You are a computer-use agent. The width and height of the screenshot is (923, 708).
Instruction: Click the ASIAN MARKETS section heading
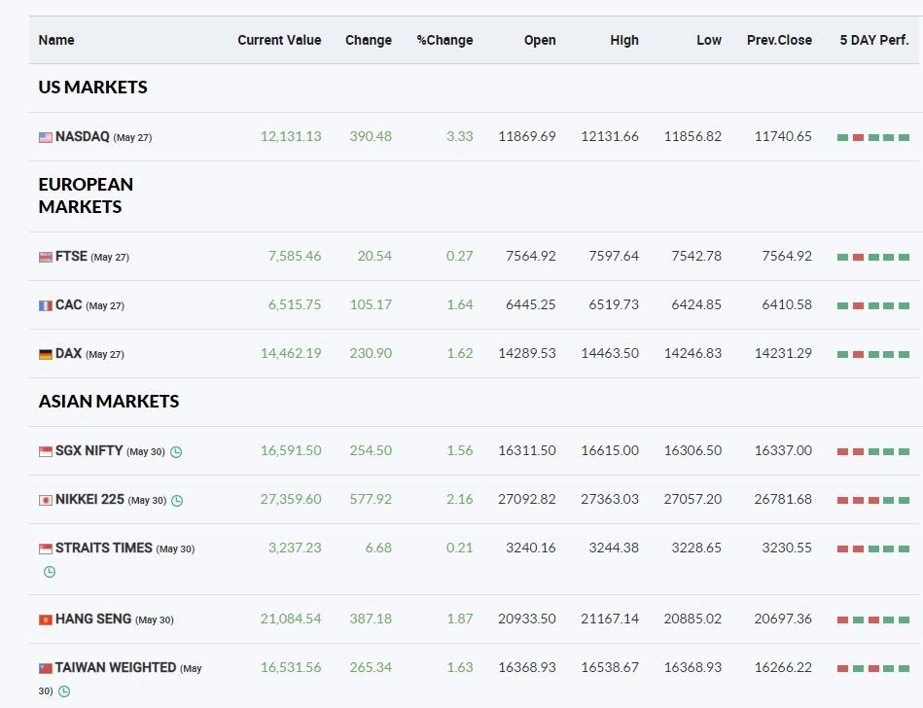[x=109, y=402]
